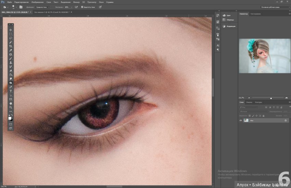Select the Move tool in toolbox

click(x=11, y=30)
